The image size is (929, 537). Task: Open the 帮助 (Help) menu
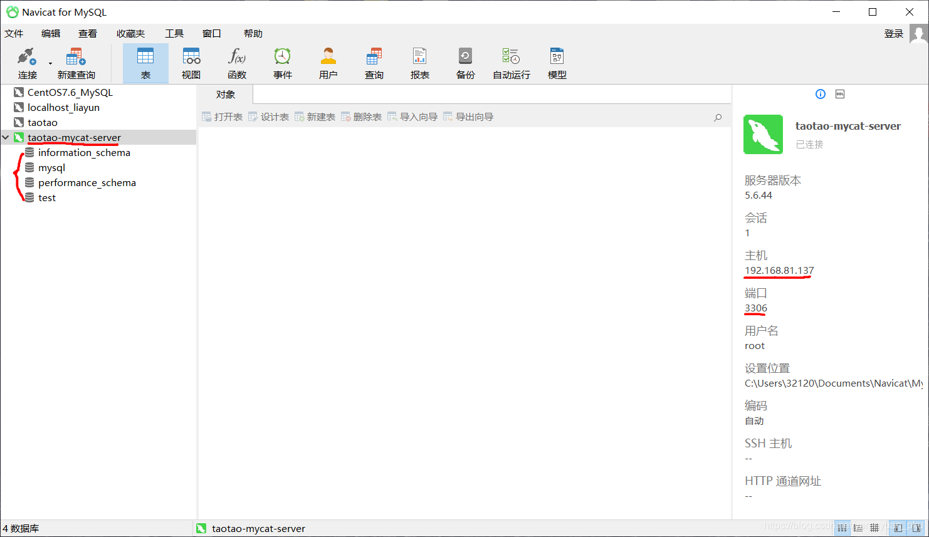tap(253, 34)
